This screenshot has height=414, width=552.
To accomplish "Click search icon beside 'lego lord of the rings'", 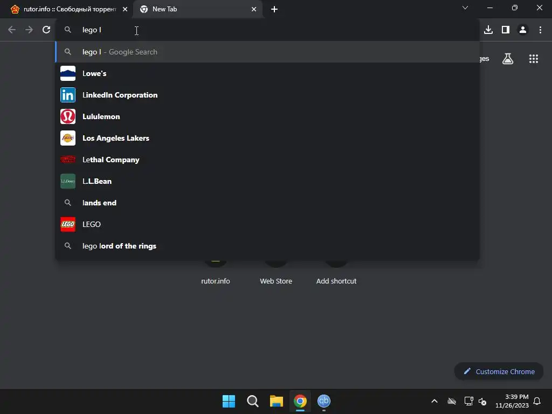I will [67, 246].
